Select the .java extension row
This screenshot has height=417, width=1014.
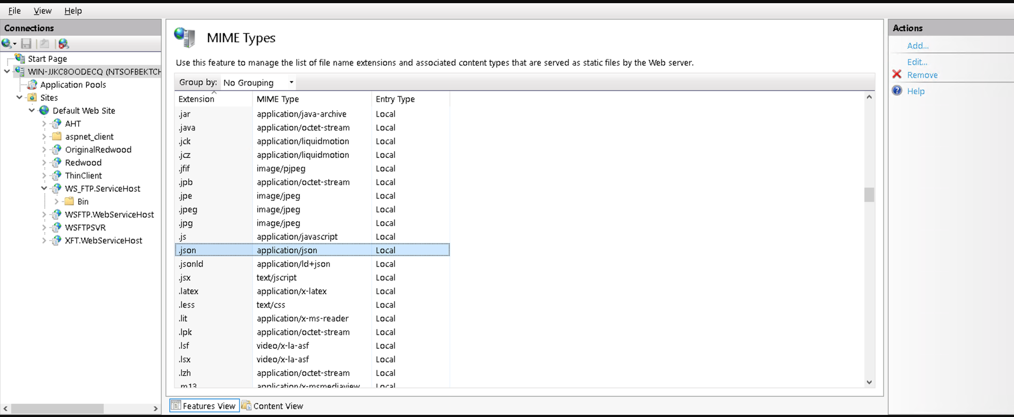pyautogui.click(x=312, y=127)
